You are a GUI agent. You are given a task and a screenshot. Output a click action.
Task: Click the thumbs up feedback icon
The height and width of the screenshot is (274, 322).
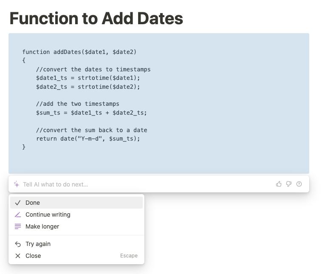279,184
